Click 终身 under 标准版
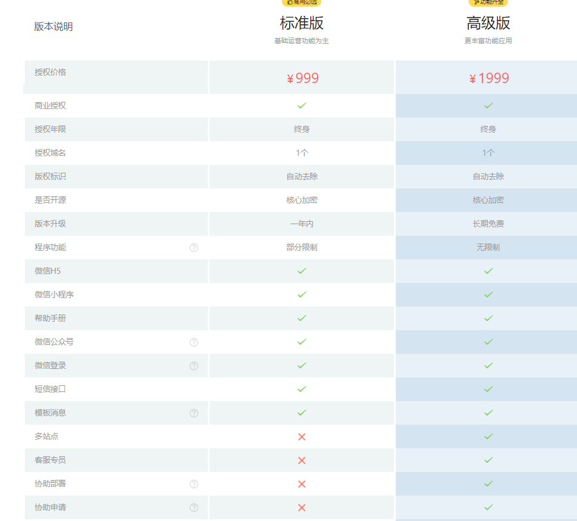The height and width of the screenshot is (521, 577). coord(302,129)
